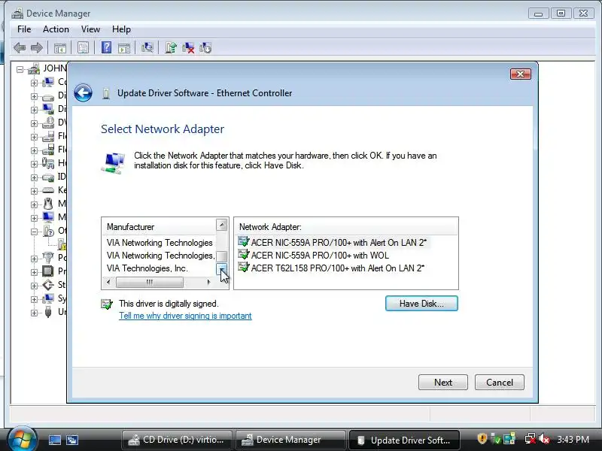Click the Disable device toolbar icon

click(205, 47)
